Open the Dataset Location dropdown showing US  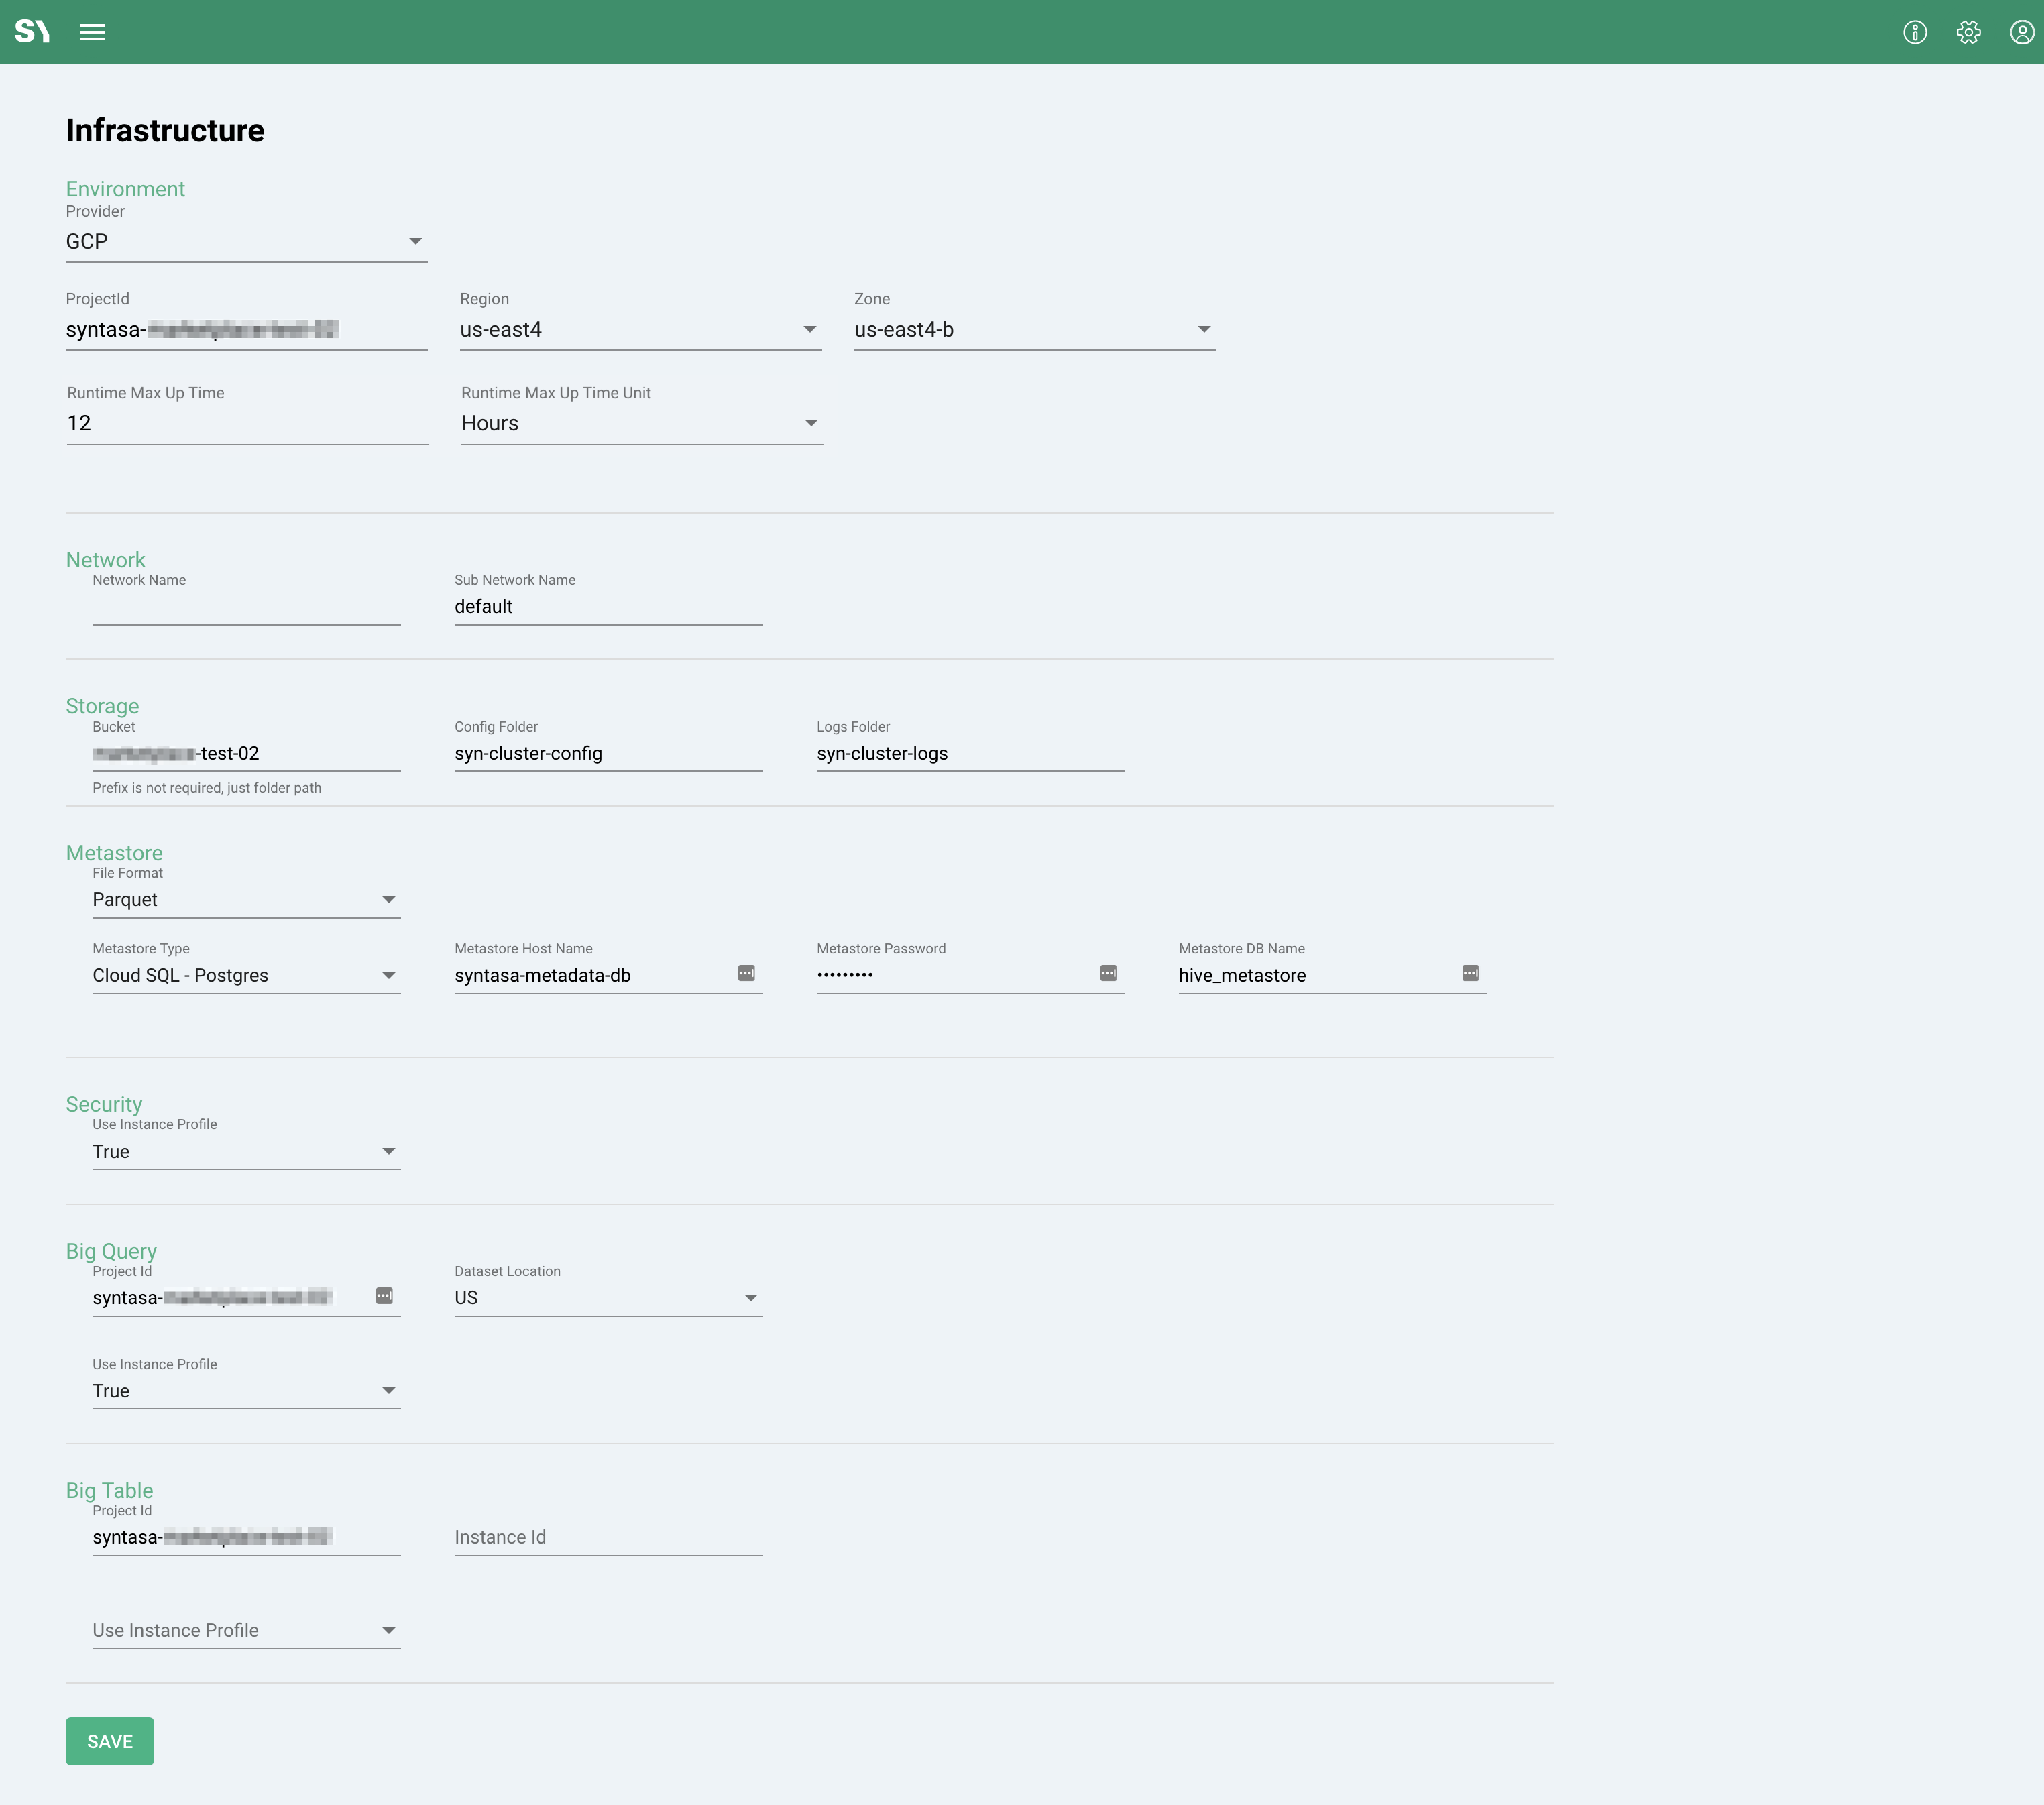point(608,1298)
